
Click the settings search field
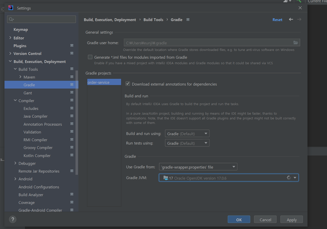41,19
